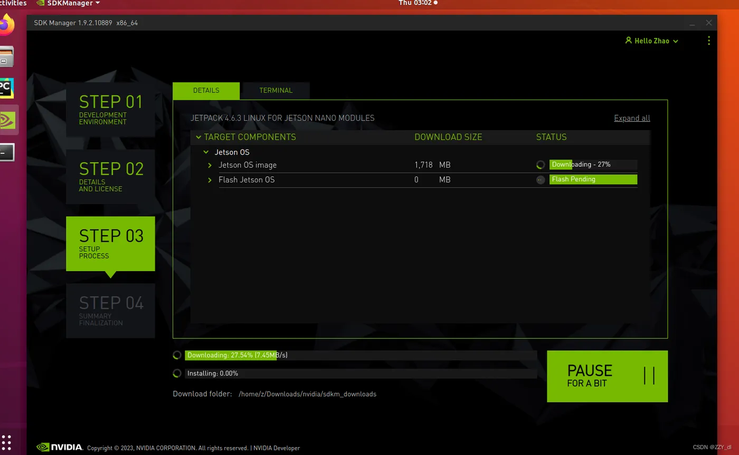Screen dimensions: 739x455
Task: Click the Installing spinner icon
Action: click(177, 373)
